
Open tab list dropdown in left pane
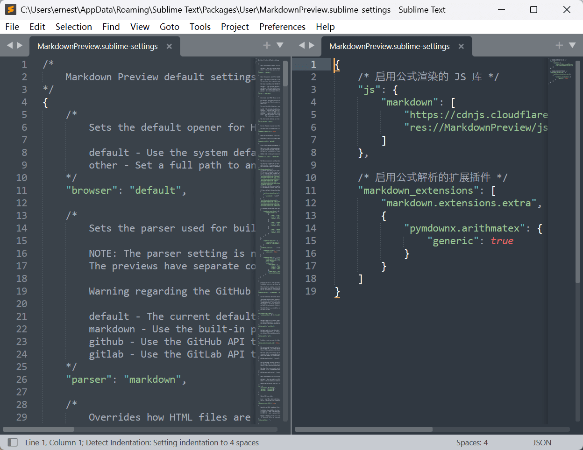click(280, 45)
